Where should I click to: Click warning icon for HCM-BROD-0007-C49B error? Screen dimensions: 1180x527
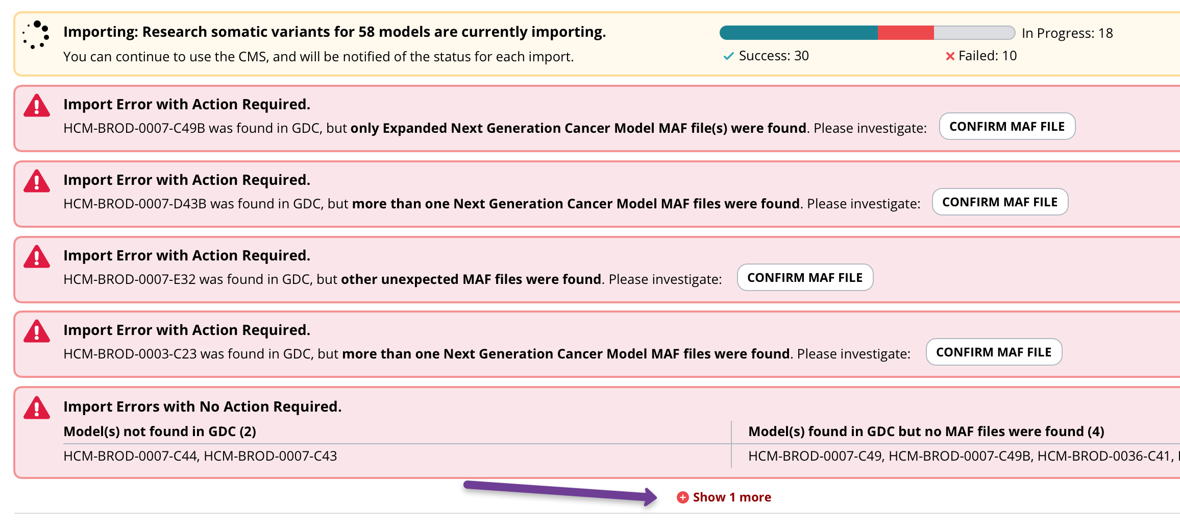[37, 106]
